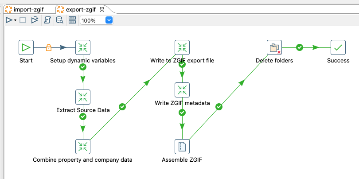Click the Stop job square button
Viewport: 359px width, 179px height.
click(x=23, y=20)
